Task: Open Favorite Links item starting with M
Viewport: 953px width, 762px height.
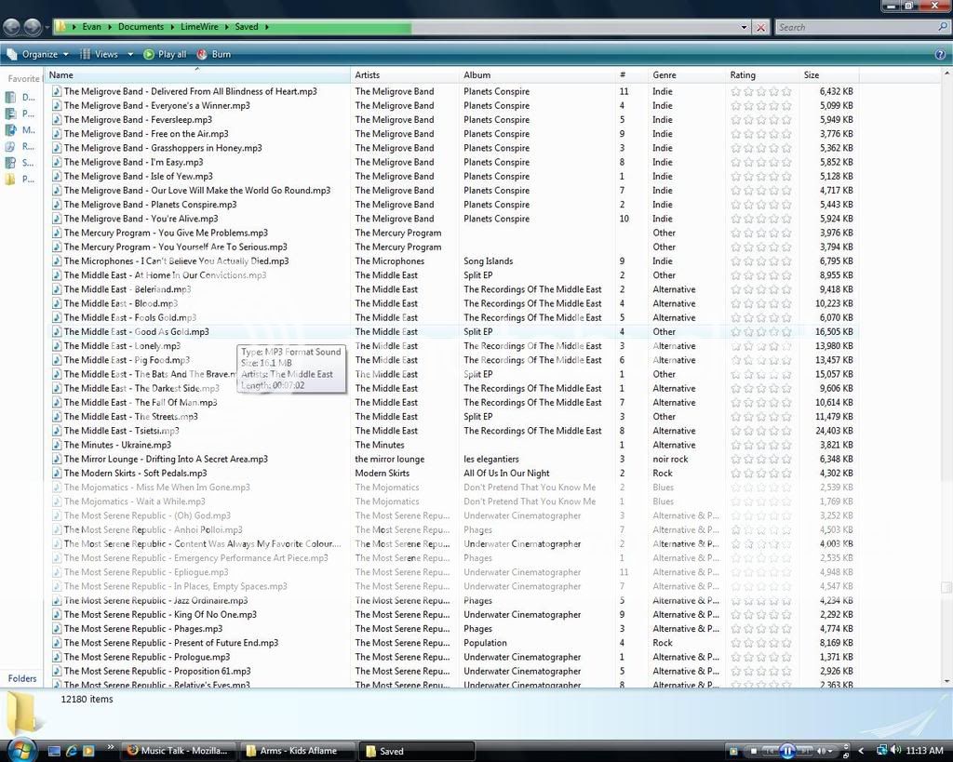Action: [20, 130]
